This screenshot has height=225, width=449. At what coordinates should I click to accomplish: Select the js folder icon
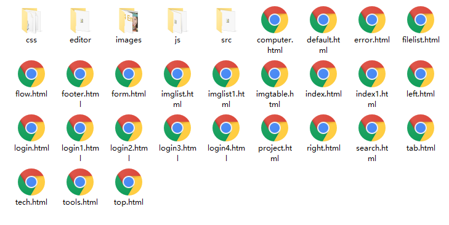pyautogui.click(x=177, y=20)
